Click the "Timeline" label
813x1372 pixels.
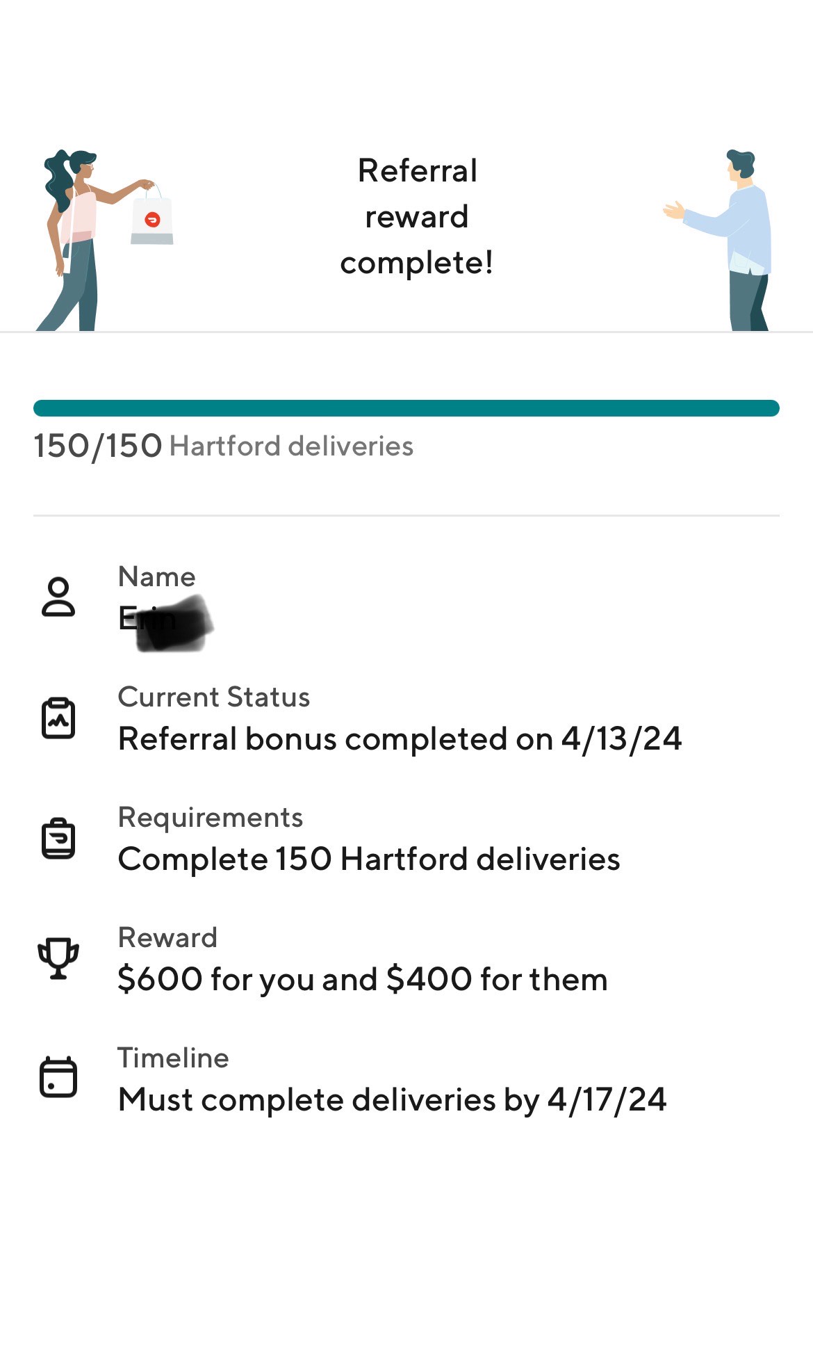174,1058
